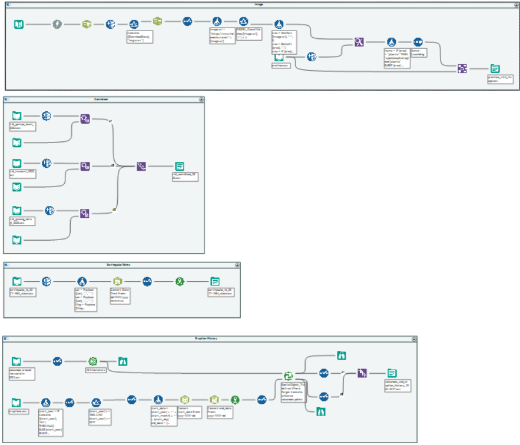The height and width of the screenshot is (445, 520).
Task: Toggle the Combined container enable switch
Action: tap(6, 99)
